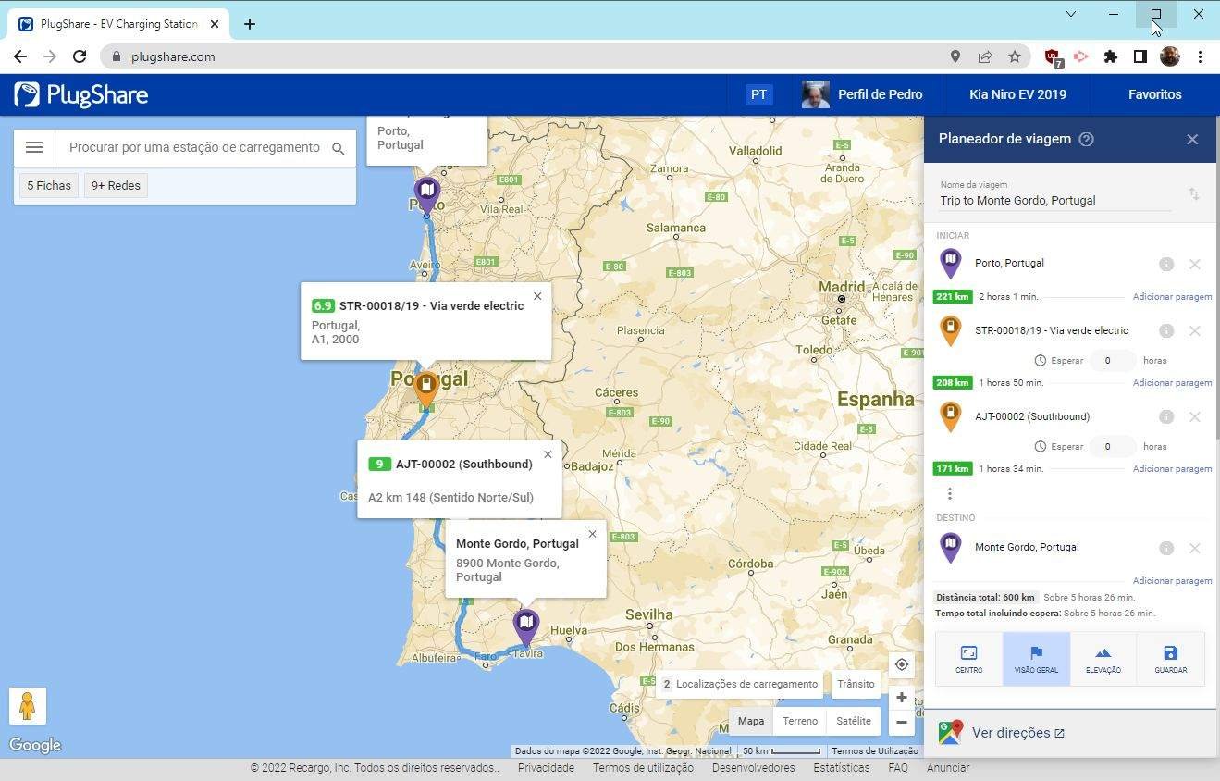Screen dimensions: 1220x781
Task: Click the my-location crosshair button on map
Action: (901, 664)
